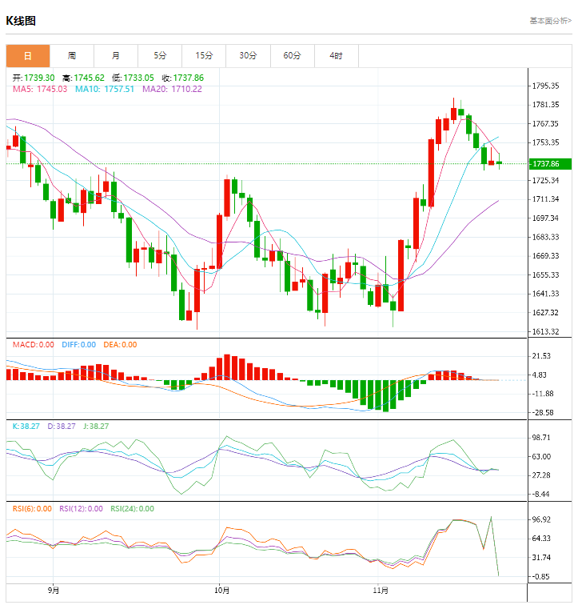Click the 96.92 RSI axis label
The height and width of the screenshot is (609, 574).
tap(541, 519)
